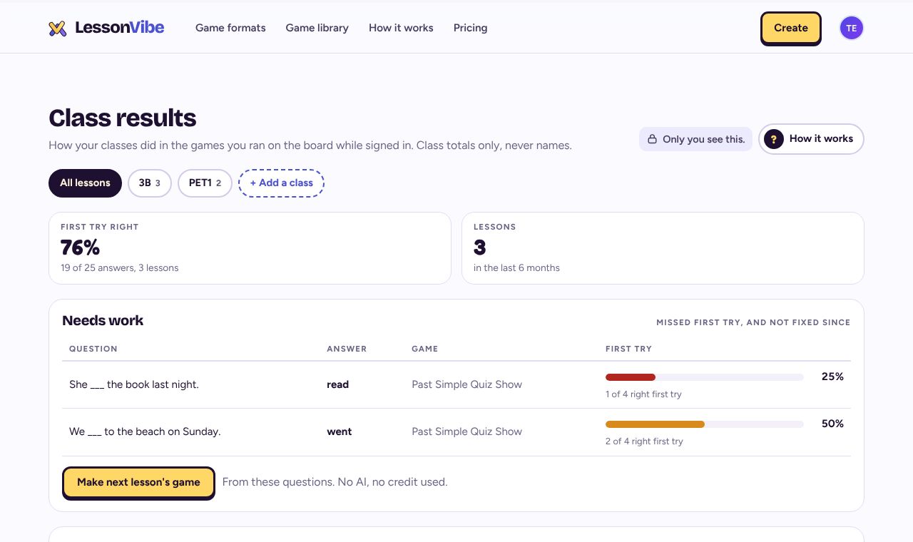The image size is (913, 542).
Task: Click 'in the last 6 months' text
Action: [x=516, y=268]
